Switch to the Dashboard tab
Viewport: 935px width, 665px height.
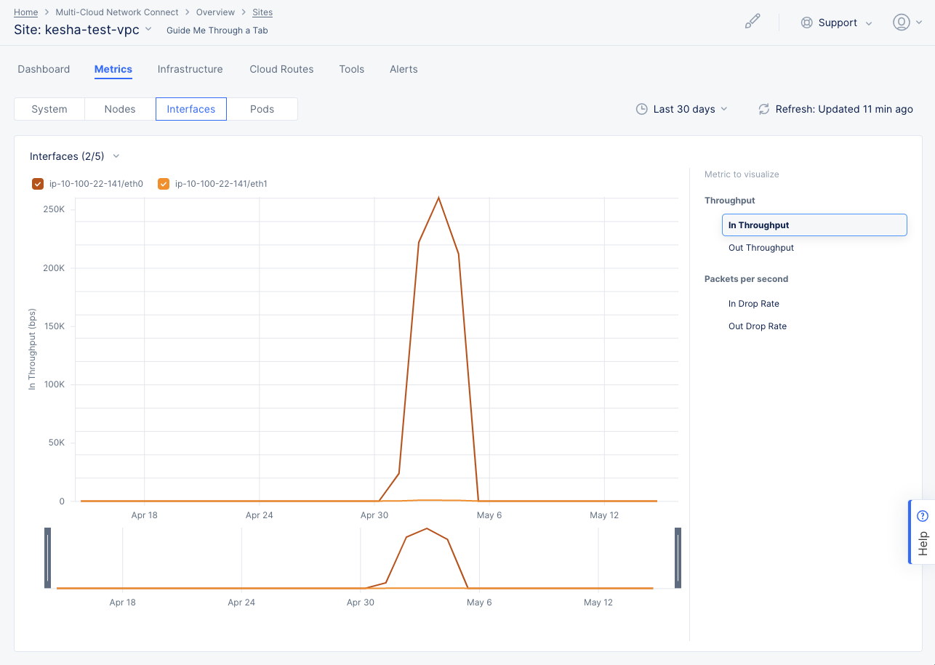tap(44, 69)
